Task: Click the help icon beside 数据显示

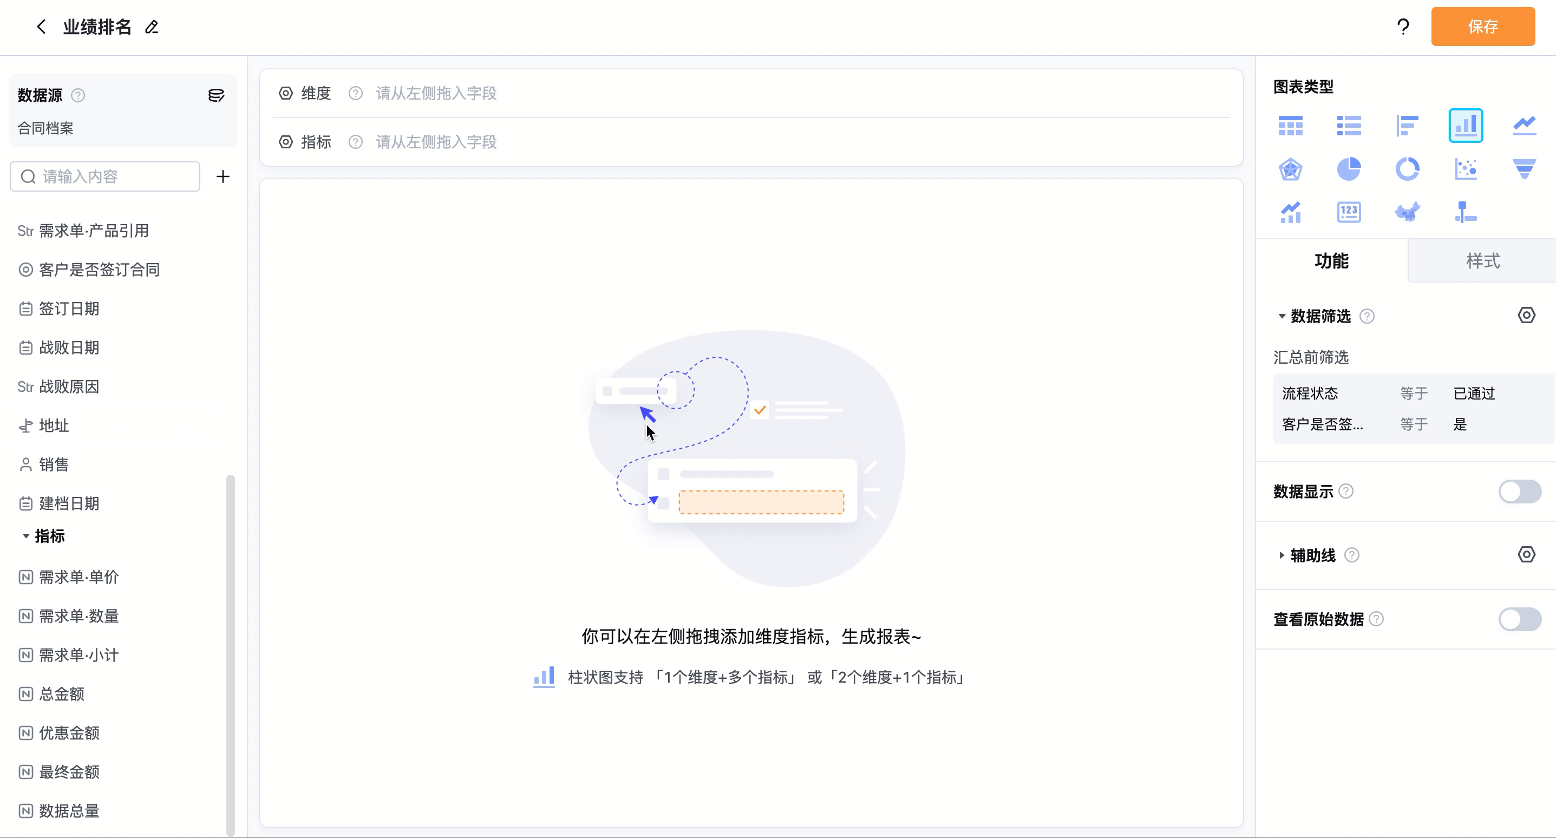Action: 1346,491
